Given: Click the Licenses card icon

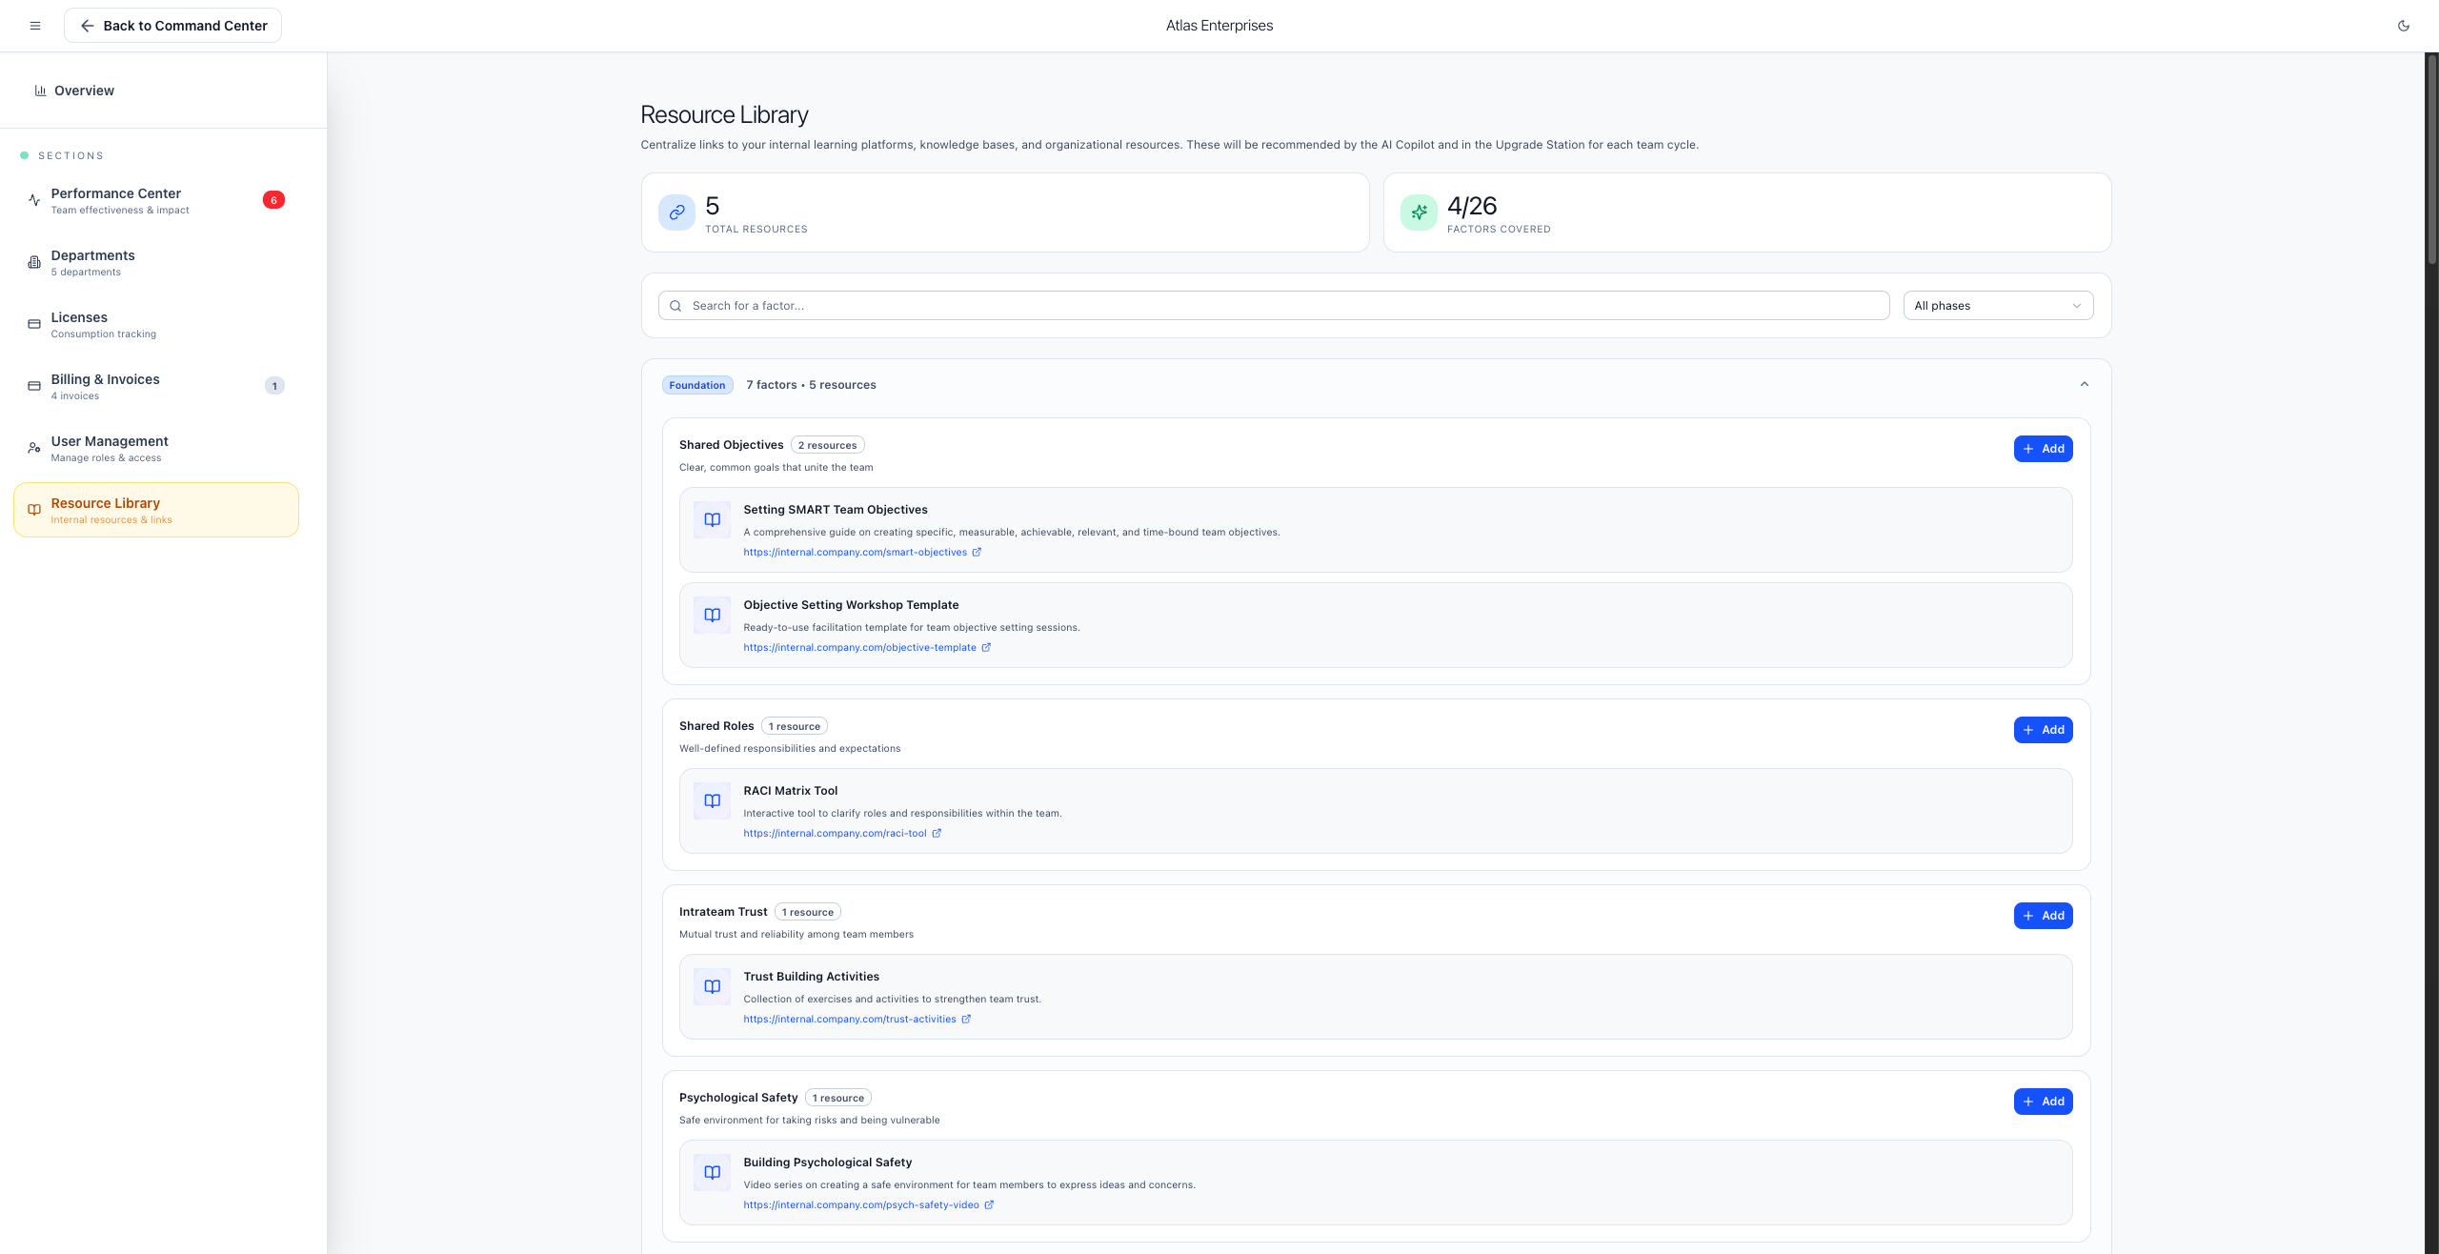Looking at the screenshot, I should pos(34,324).
